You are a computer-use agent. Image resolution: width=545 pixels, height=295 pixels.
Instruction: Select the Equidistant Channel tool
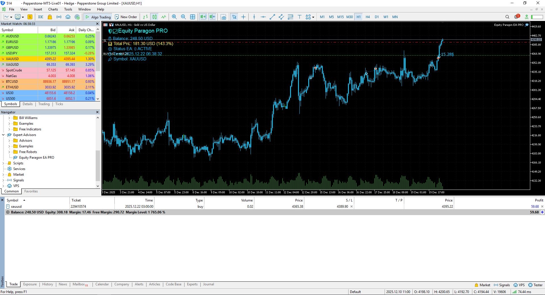click(x=281, y=17)
